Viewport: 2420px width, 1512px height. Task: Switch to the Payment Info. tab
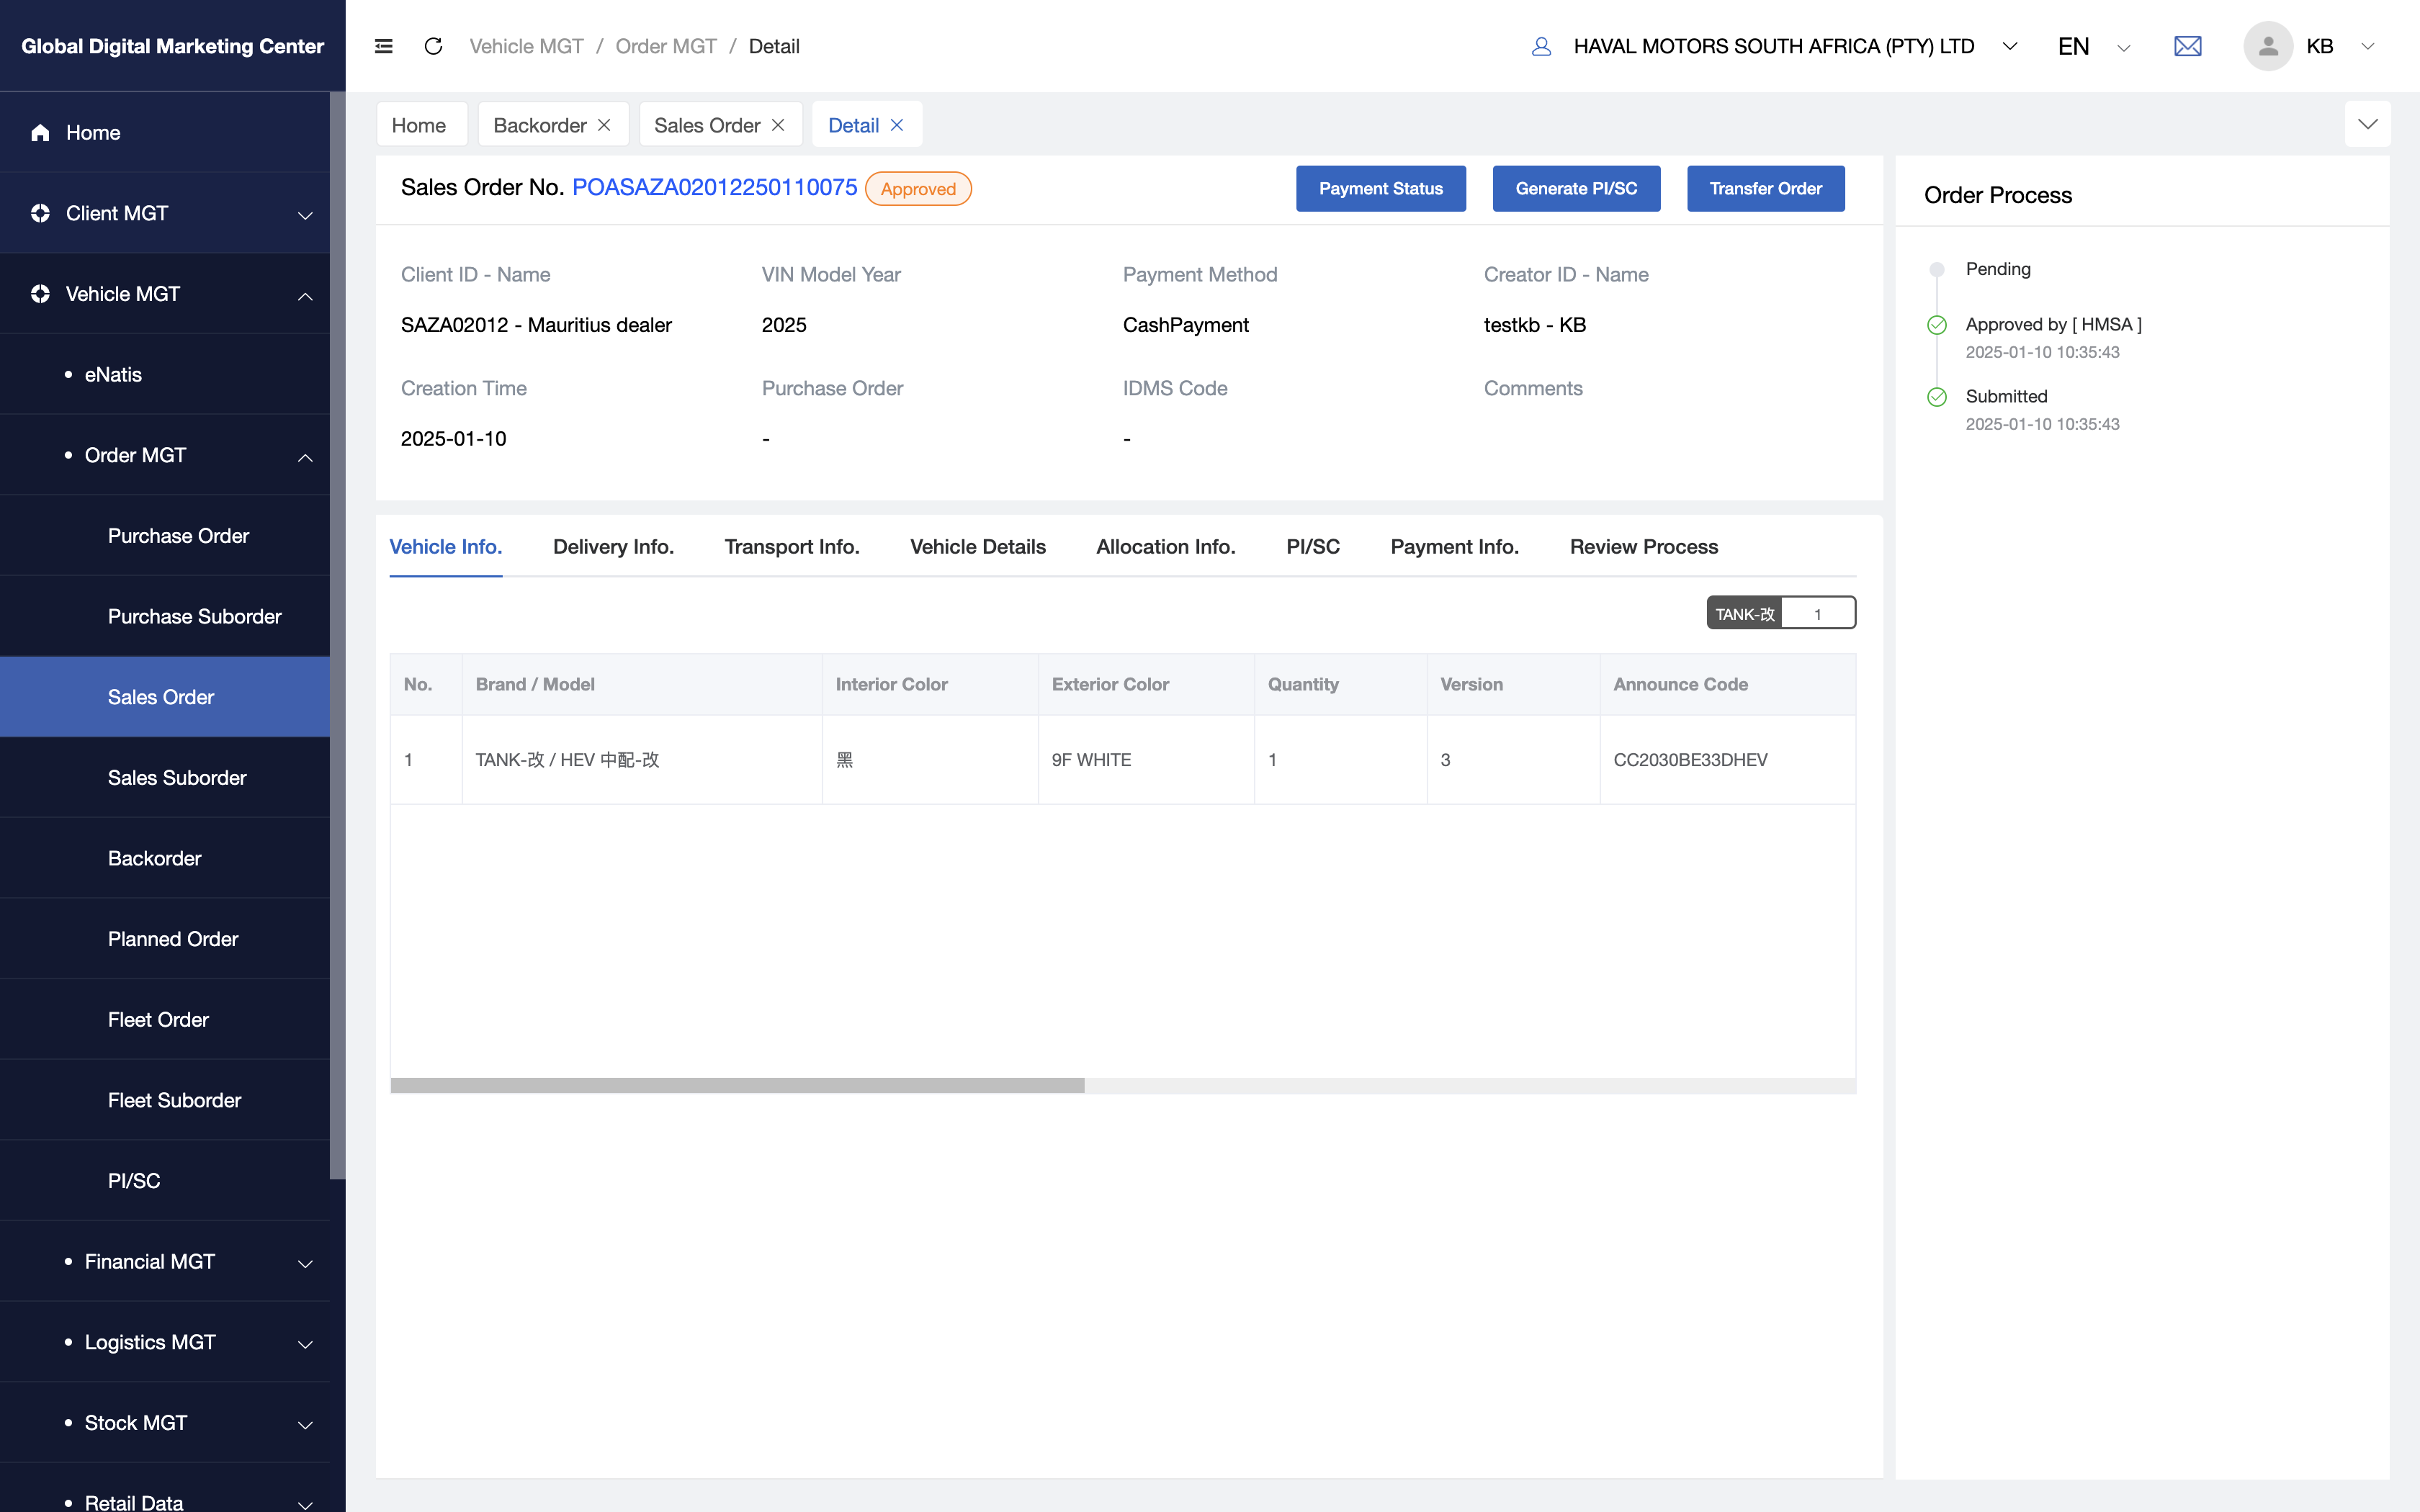(1454, 547)
